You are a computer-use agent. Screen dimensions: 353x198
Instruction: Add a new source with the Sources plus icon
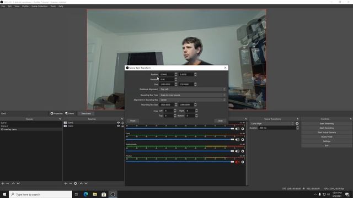[x=66, y=183]
